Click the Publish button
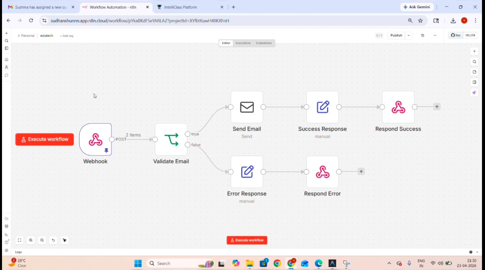 (396, 35)
